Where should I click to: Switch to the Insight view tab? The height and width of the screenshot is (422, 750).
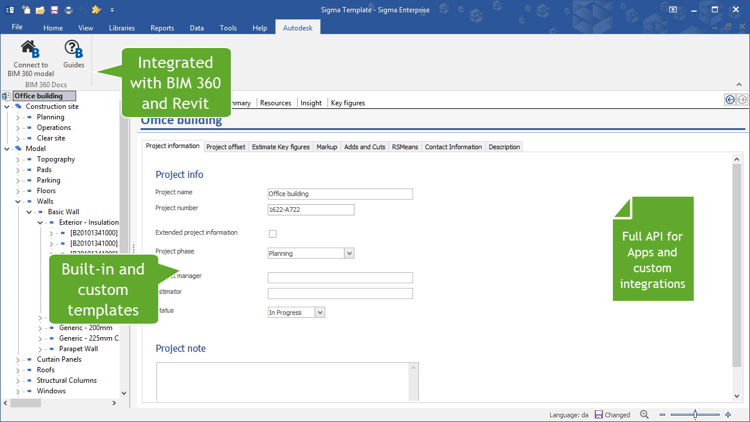tap(311, 103)
